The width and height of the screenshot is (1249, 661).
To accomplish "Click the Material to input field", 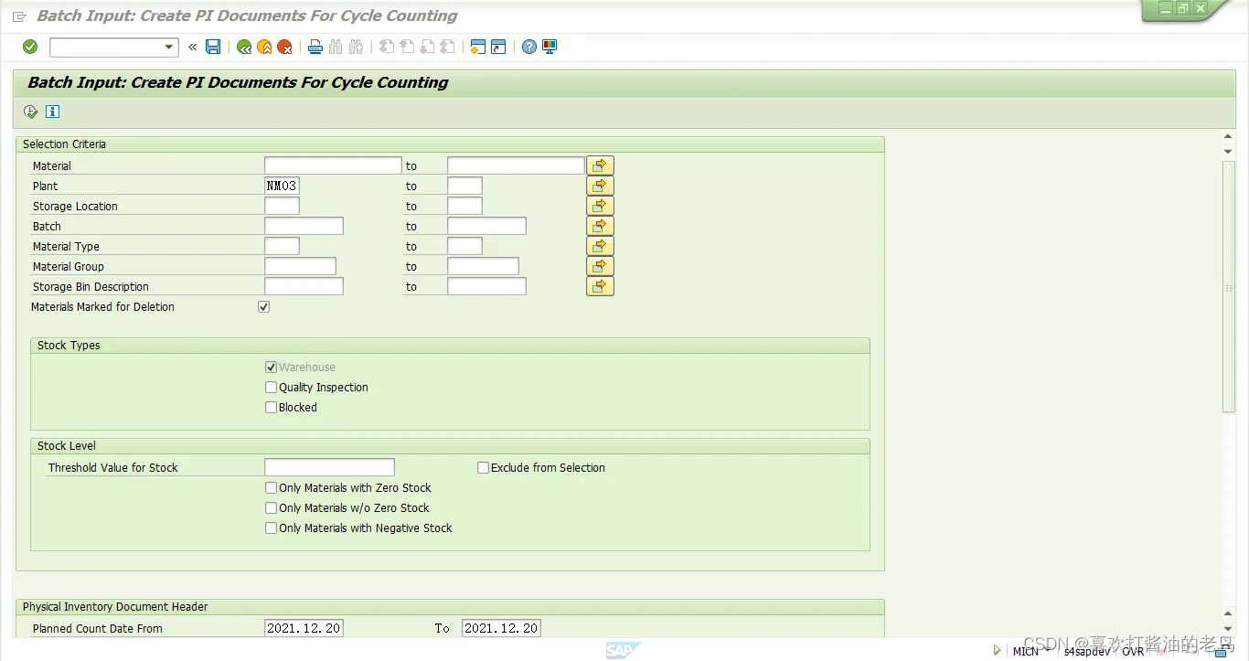I will (x=516, y=165).
